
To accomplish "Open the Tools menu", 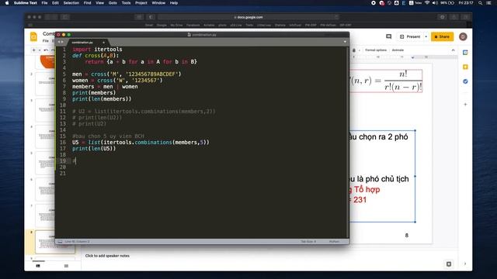I will [126, 3].
